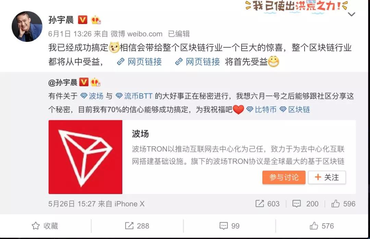This screenshot has width=370, height=239.
Task: Click the comment icon showing 200
Action: pos(297,204)
